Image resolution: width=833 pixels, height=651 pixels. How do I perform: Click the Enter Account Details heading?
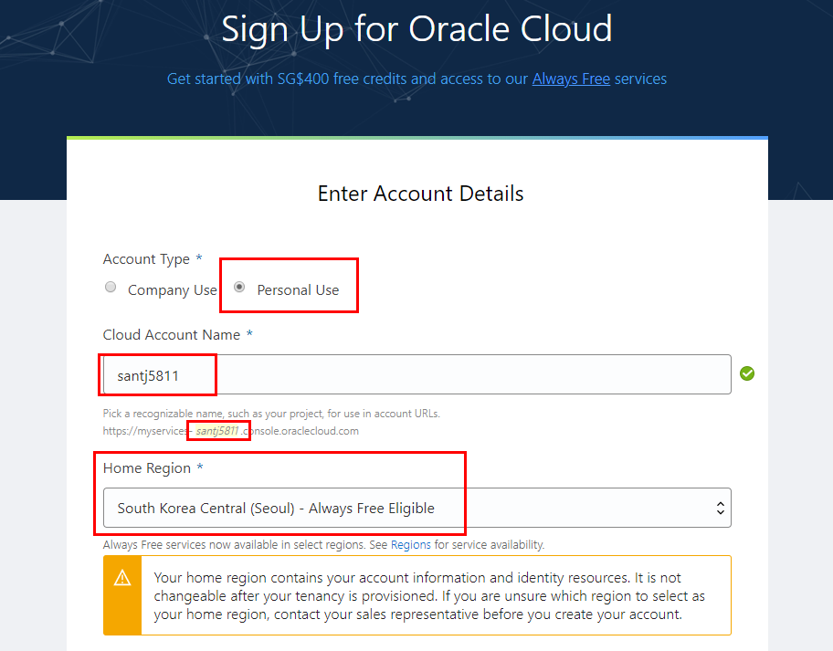pos(421,194)
